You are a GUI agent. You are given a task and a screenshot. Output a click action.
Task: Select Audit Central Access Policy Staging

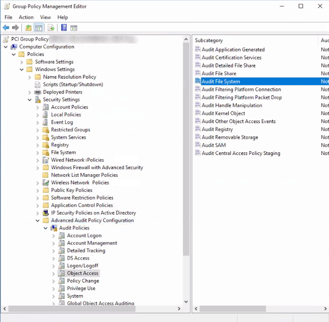[241, 153]
